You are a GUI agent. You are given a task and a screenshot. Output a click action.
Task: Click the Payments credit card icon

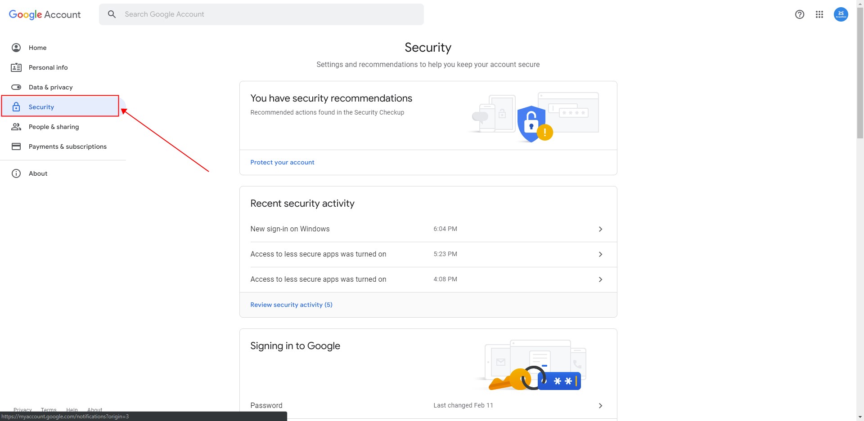pos(16,146)
